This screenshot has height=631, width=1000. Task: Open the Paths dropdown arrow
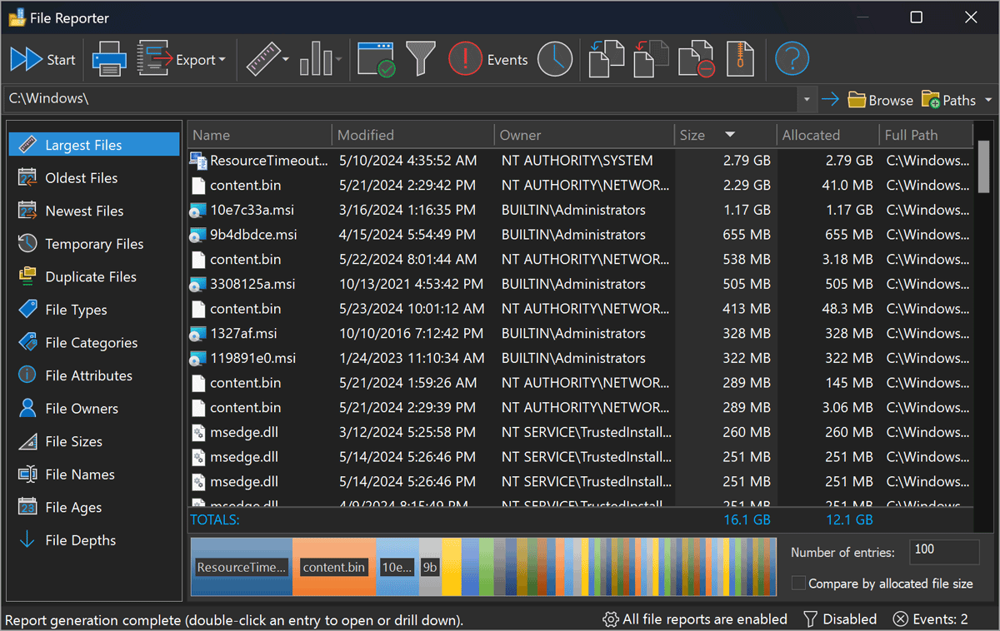tap(988, 100)
